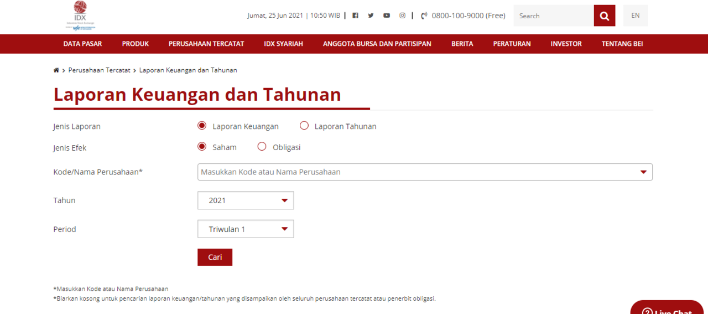The width and height of the screenshot is (708, 314).
Task: Open the IDX Twitter icon
Action: click(371, 16)
